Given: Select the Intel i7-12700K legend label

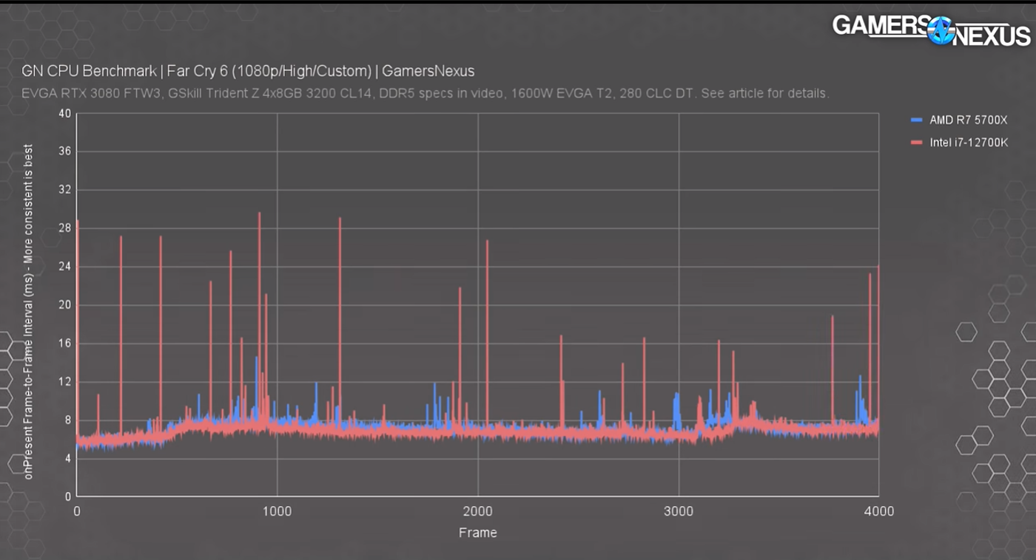Looking at the screenshot, I should click(969, 143).
